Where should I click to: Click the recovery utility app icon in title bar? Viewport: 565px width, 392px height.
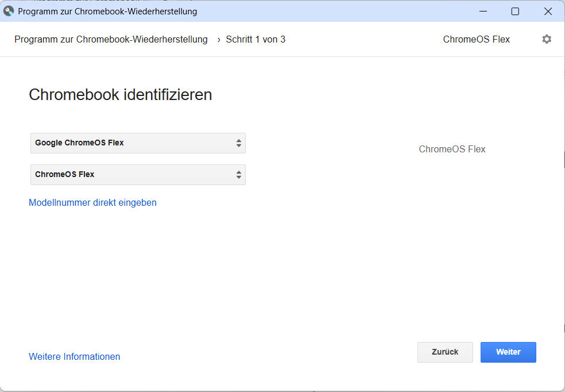pyautogui.click(x=8, y=11)
